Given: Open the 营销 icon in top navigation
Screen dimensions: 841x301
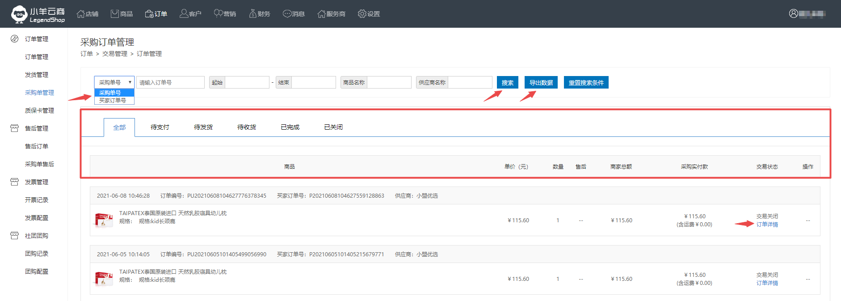Looking at the screenshot, I should [218, 14].
